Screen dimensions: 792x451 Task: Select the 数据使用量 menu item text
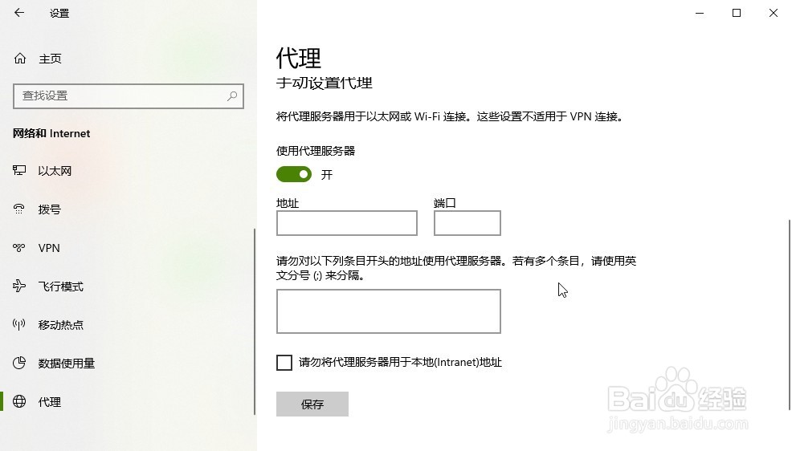click(67, 364)
